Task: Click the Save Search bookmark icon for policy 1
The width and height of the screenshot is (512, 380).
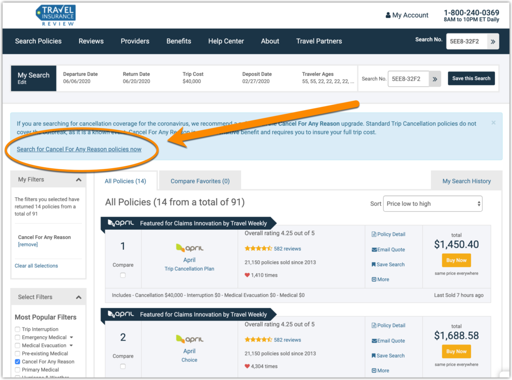Action: 373,265
